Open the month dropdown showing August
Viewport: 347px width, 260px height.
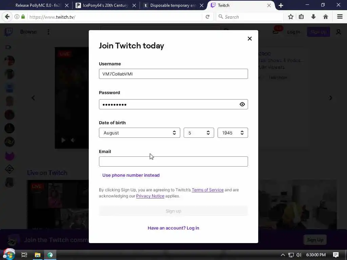pos(139,133)
